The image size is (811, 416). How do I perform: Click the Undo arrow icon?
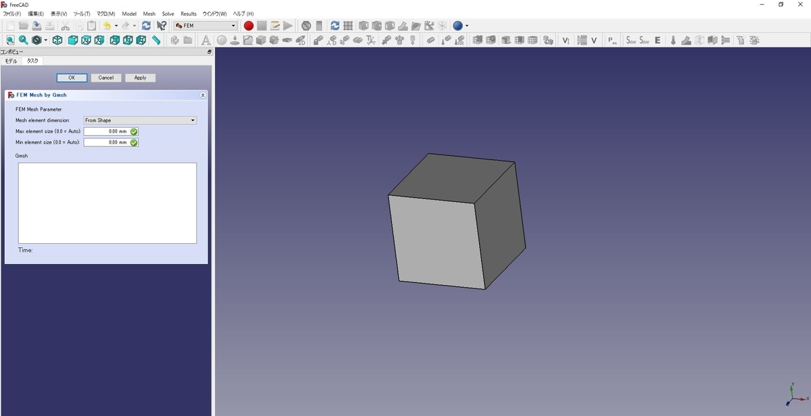coord(107,26)
